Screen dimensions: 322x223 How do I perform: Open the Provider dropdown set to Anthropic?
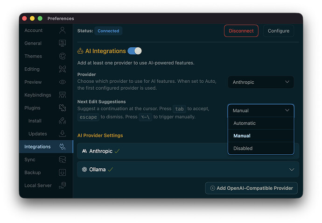(x=261, y=82)
